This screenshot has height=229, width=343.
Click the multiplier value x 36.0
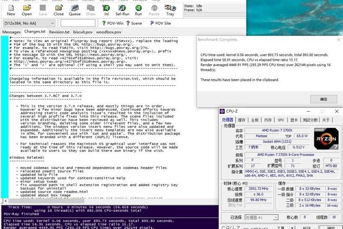[x=259, y=194]
